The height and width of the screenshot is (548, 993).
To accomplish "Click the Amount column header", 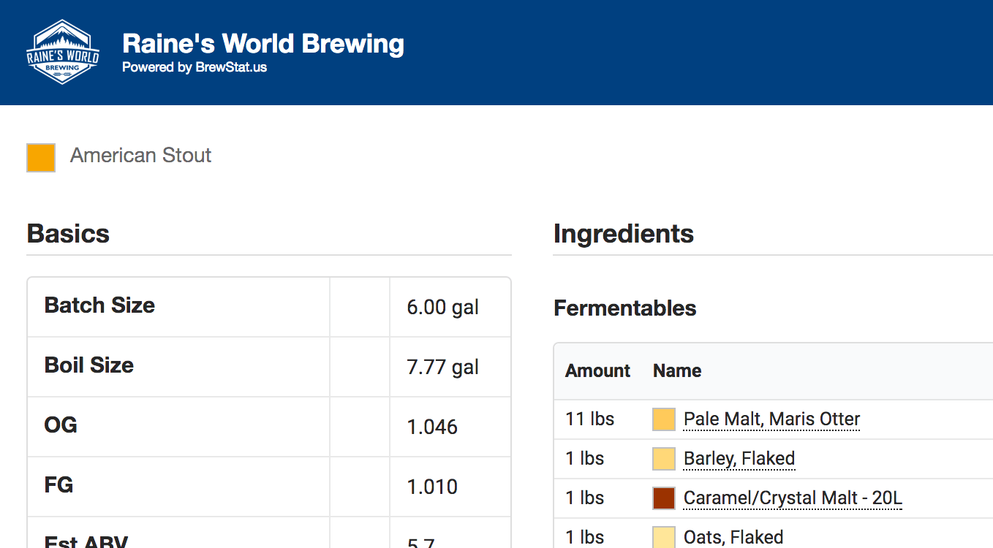I will (x=597, y=371).
